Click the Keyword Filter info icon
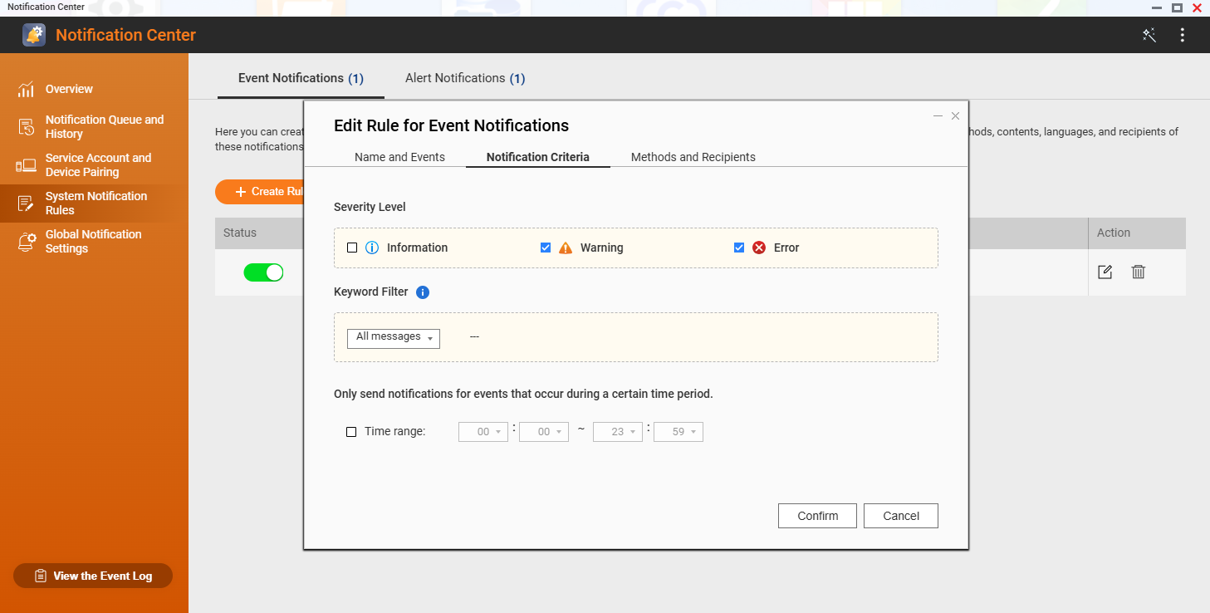Viewport: 1210px width, 613px height. (x=423, y=292)
